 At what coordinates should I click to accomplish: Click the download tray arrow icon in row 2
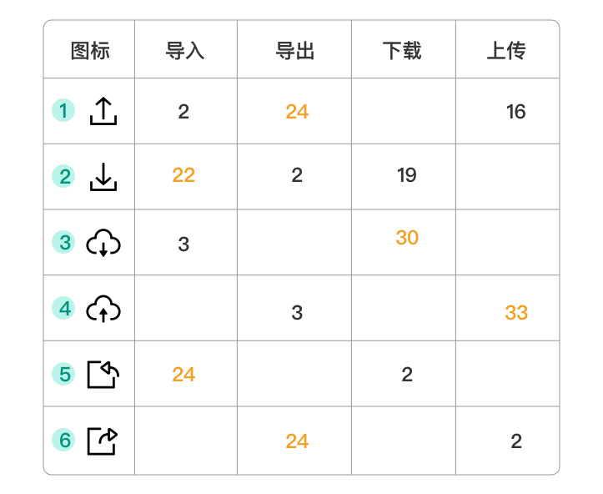pos(103,177)
